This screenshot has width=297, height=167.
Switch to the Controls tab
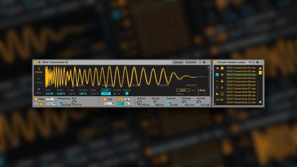point(191,62)
